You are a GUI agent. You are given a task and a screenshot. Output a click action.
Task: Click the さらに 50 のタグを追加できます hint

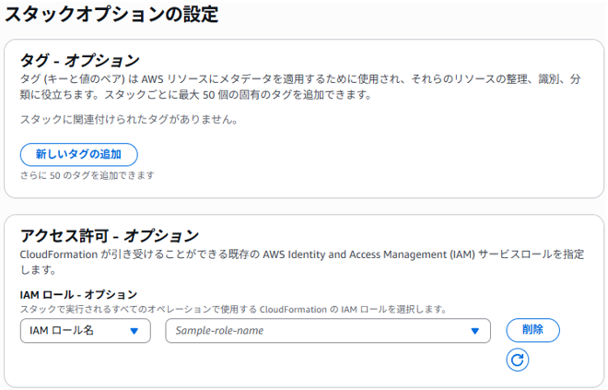coord(88,175)
